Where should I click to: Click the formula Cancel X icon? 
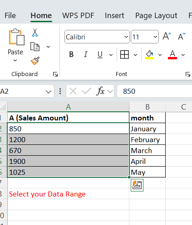click(73, 91)
